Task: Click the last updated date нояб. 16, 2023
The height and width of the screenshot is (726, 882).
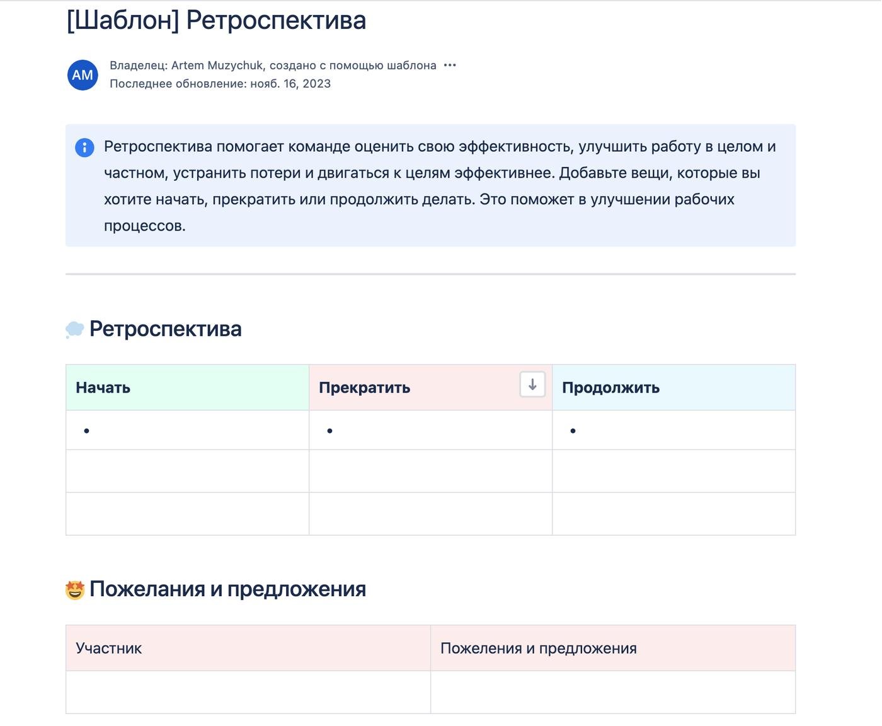Action: coord(290,84)
